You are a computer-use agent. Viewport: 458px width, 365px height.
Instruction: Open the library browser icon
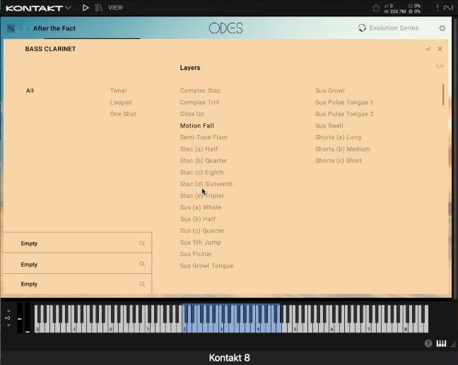[x=99, y=8]
